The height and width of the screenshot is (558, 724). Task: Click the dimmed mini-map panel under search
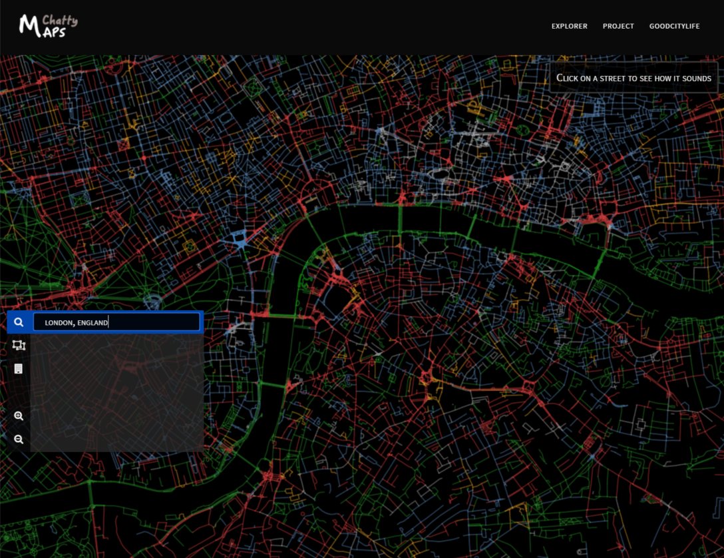pyautogui.click(x=117, y=393)
